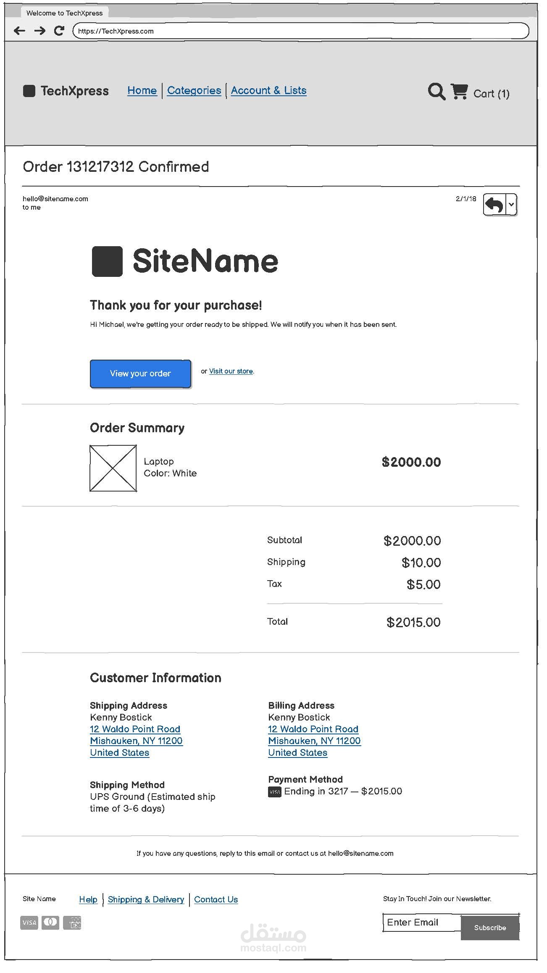Click the reply arrow icon

[494, 205]
